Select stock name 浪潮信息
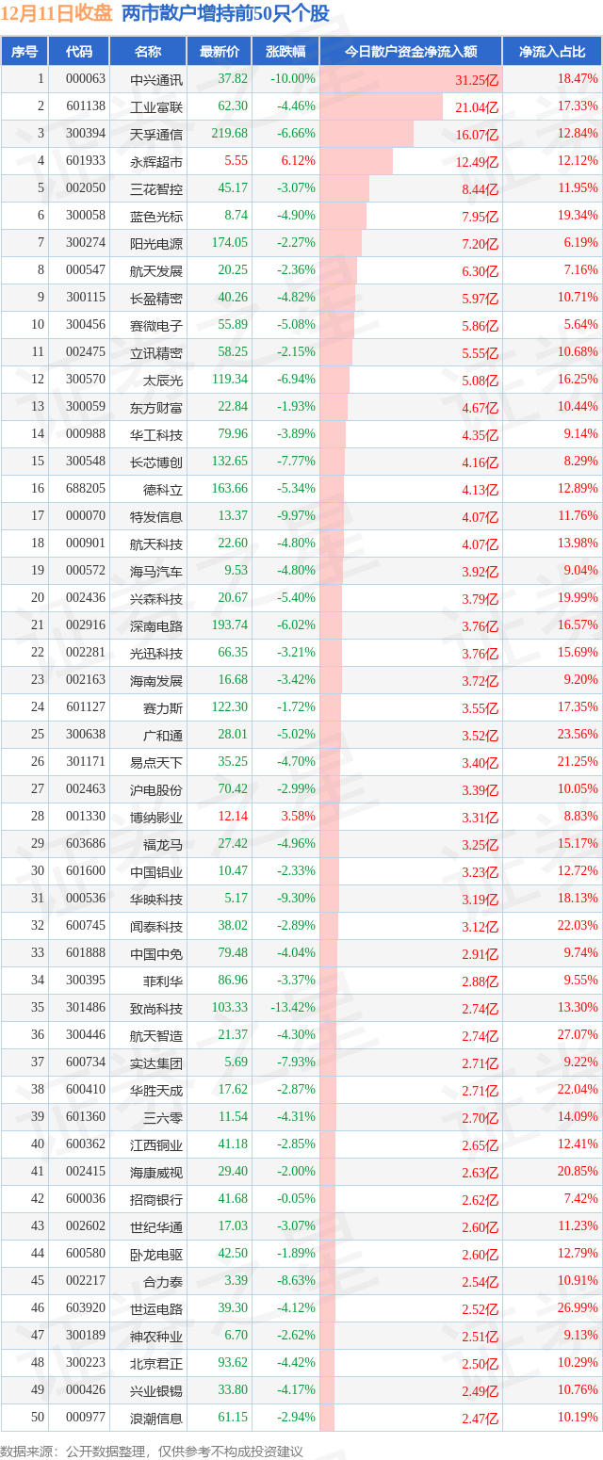The image size is (603, 1460). tap(156, 1418)
